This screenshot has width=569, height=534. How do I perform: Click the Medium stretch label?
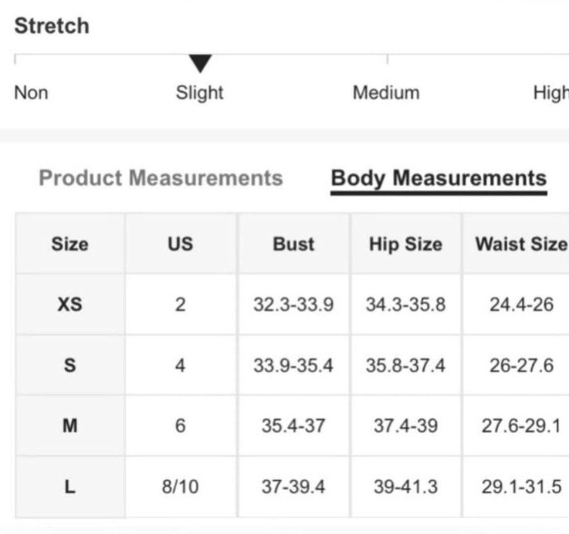(386, 93)
